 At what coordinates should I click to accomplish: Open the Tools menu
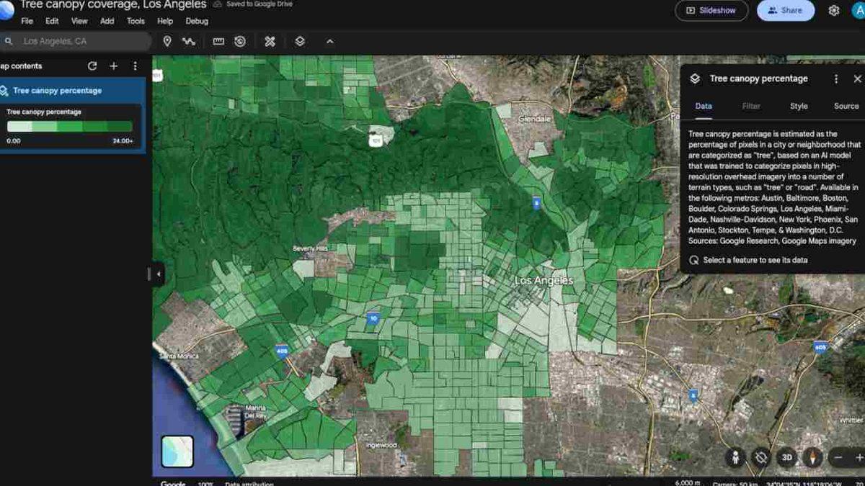[136, 21]
